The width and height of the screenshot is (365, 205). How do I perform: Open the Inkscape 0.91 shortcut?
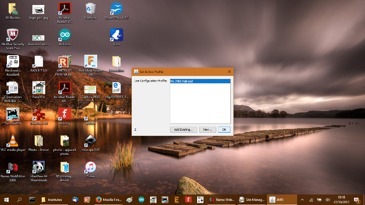(x=90, y=141)
